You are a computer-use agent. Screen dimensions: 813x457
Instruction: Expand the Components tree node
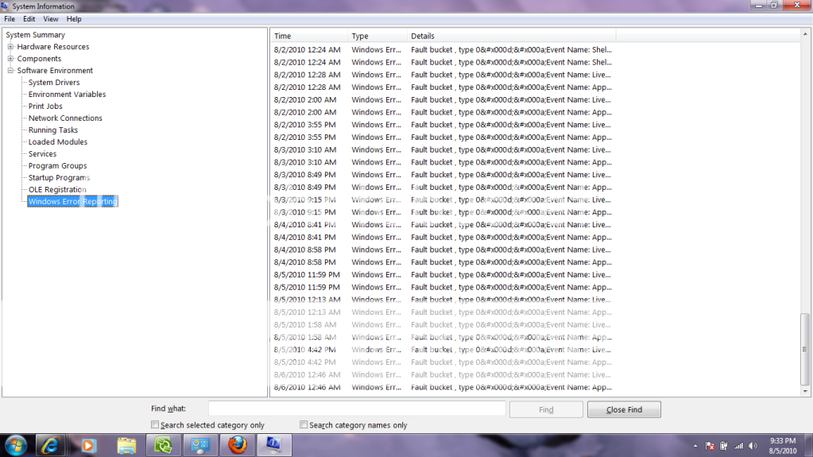tap(10, 59)
